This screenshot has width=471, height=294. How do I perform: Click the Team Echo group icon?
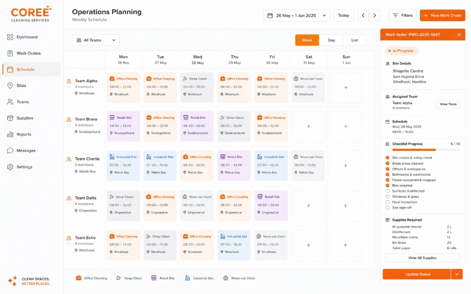(x=69, y=238)
